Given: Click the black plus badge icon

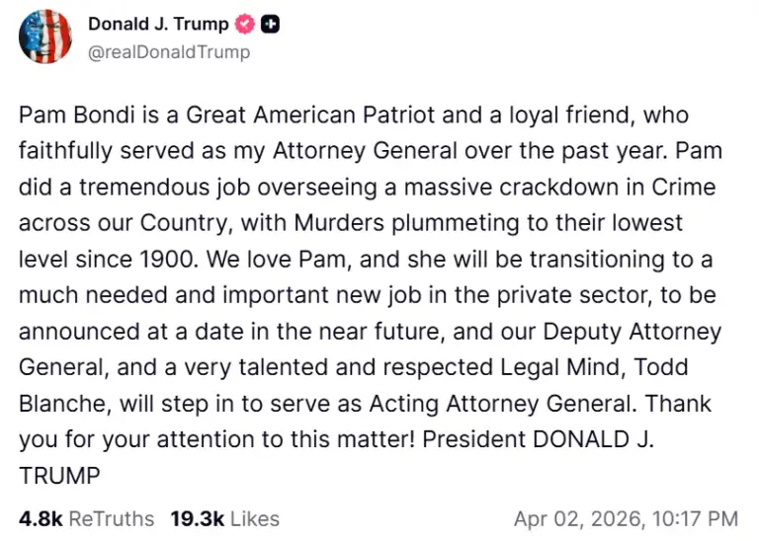Looking at the screenshot, I should pyautogui.click(x=269, y=25).
